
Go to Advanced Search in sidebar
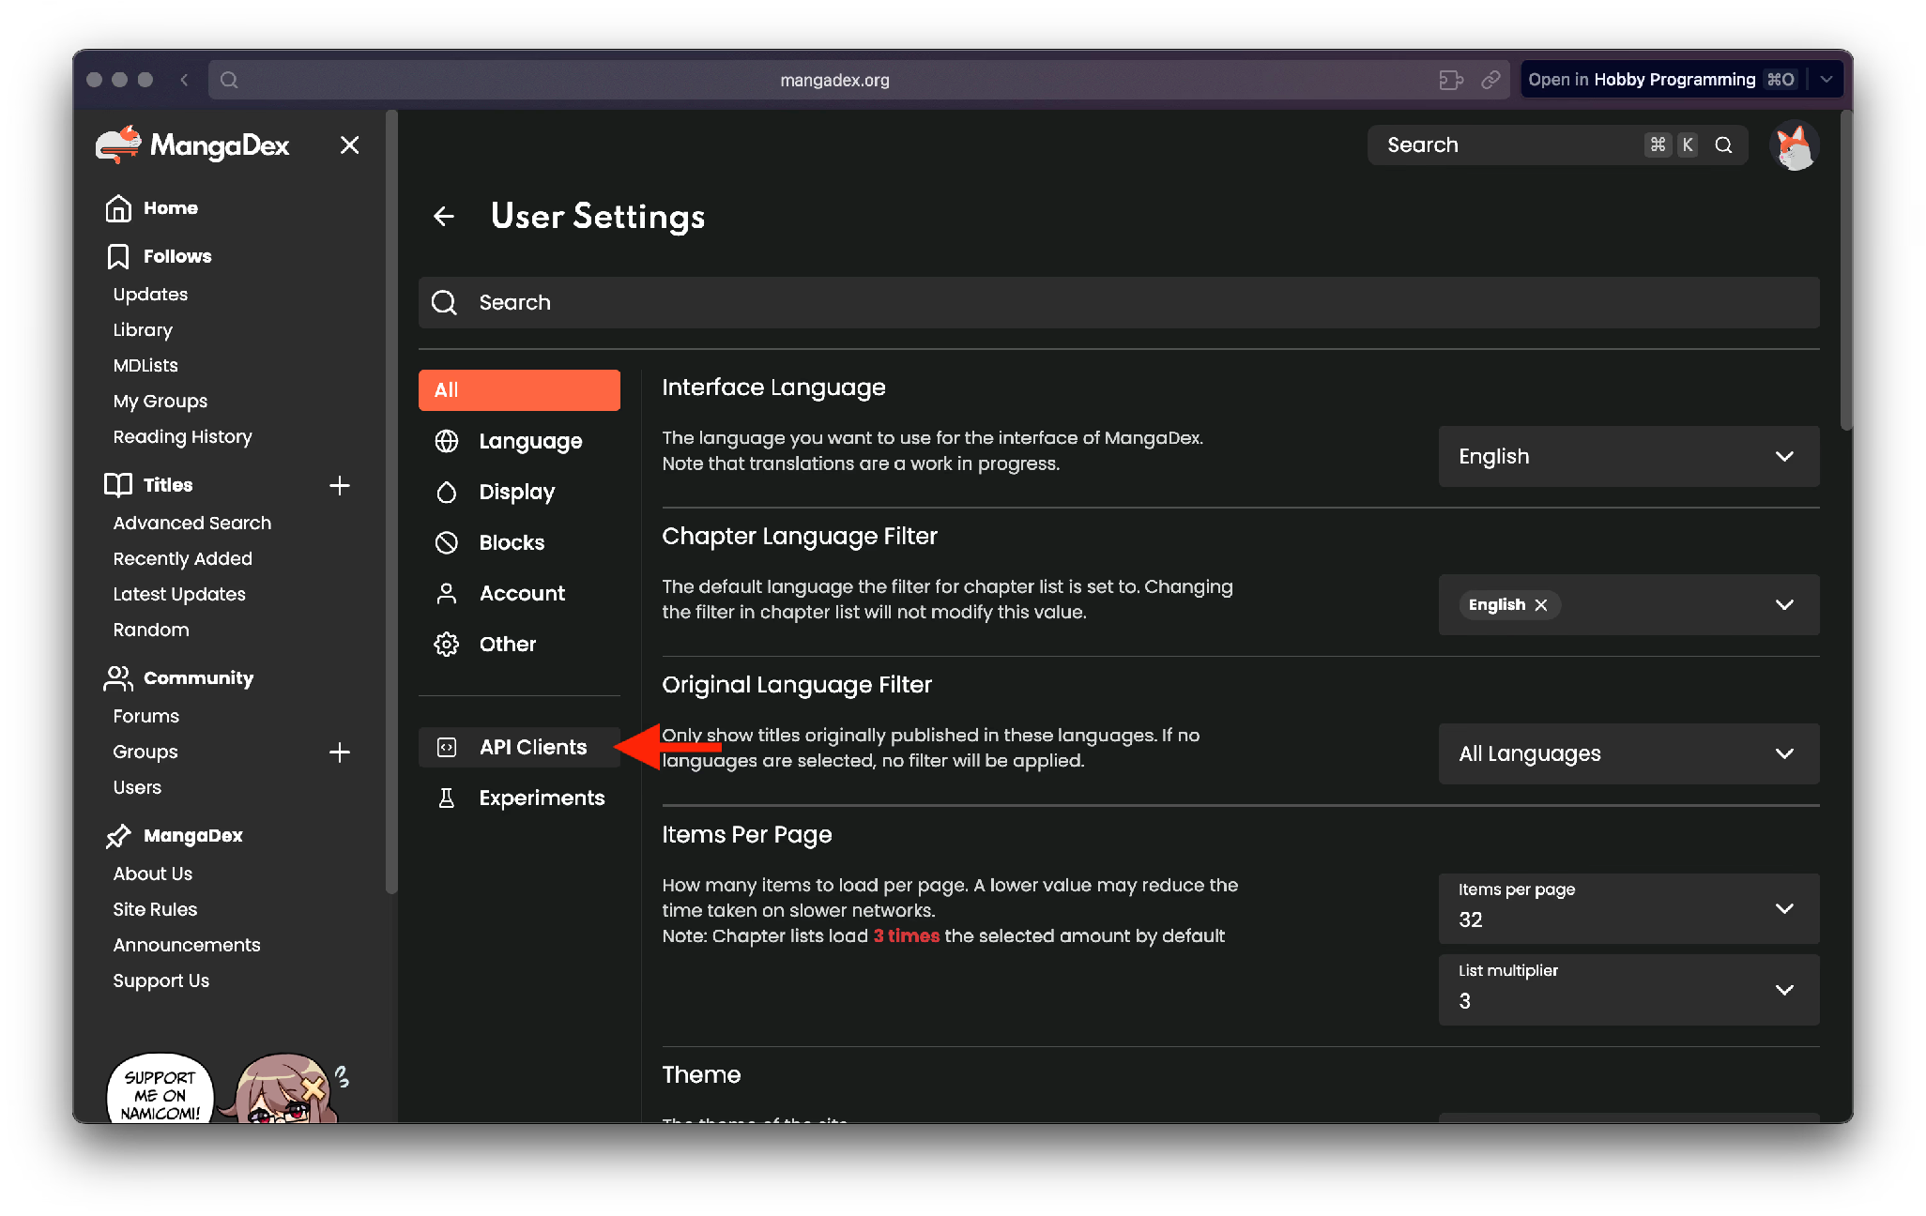(192, 524)
